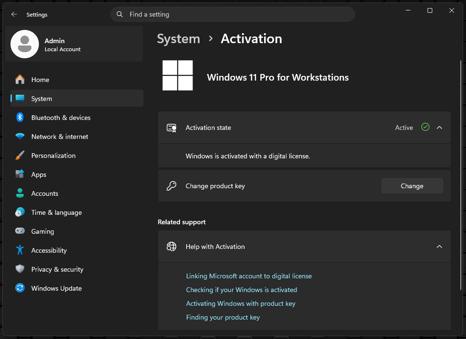
Task: Open Privacy & security settings
Action: (76, 269)
